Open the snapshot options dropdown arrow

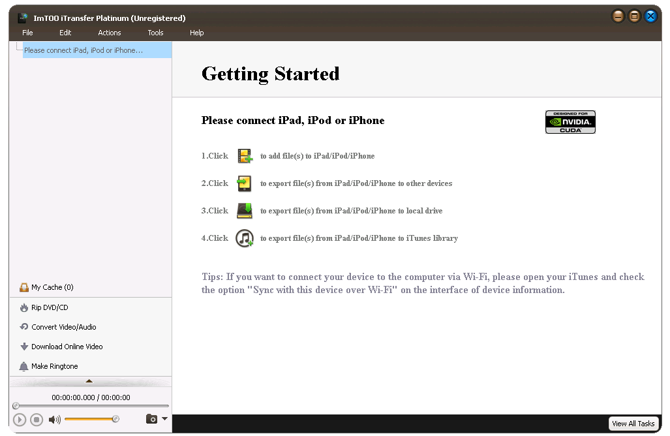point(164,419)
